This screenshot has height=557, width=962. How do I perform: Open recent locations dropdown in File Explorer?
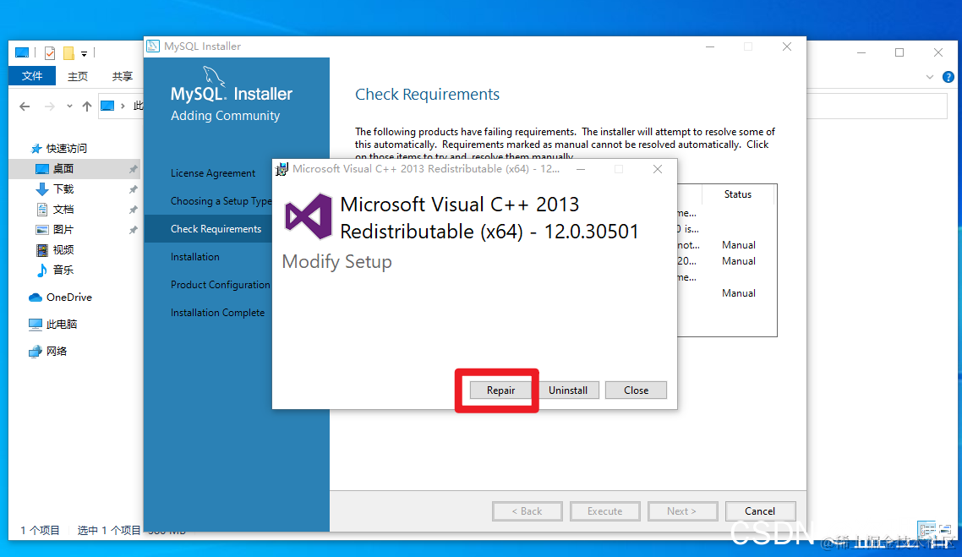tap(69, 106)
